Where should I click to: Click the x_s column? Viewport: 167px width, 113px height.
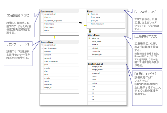coord(93,89)
